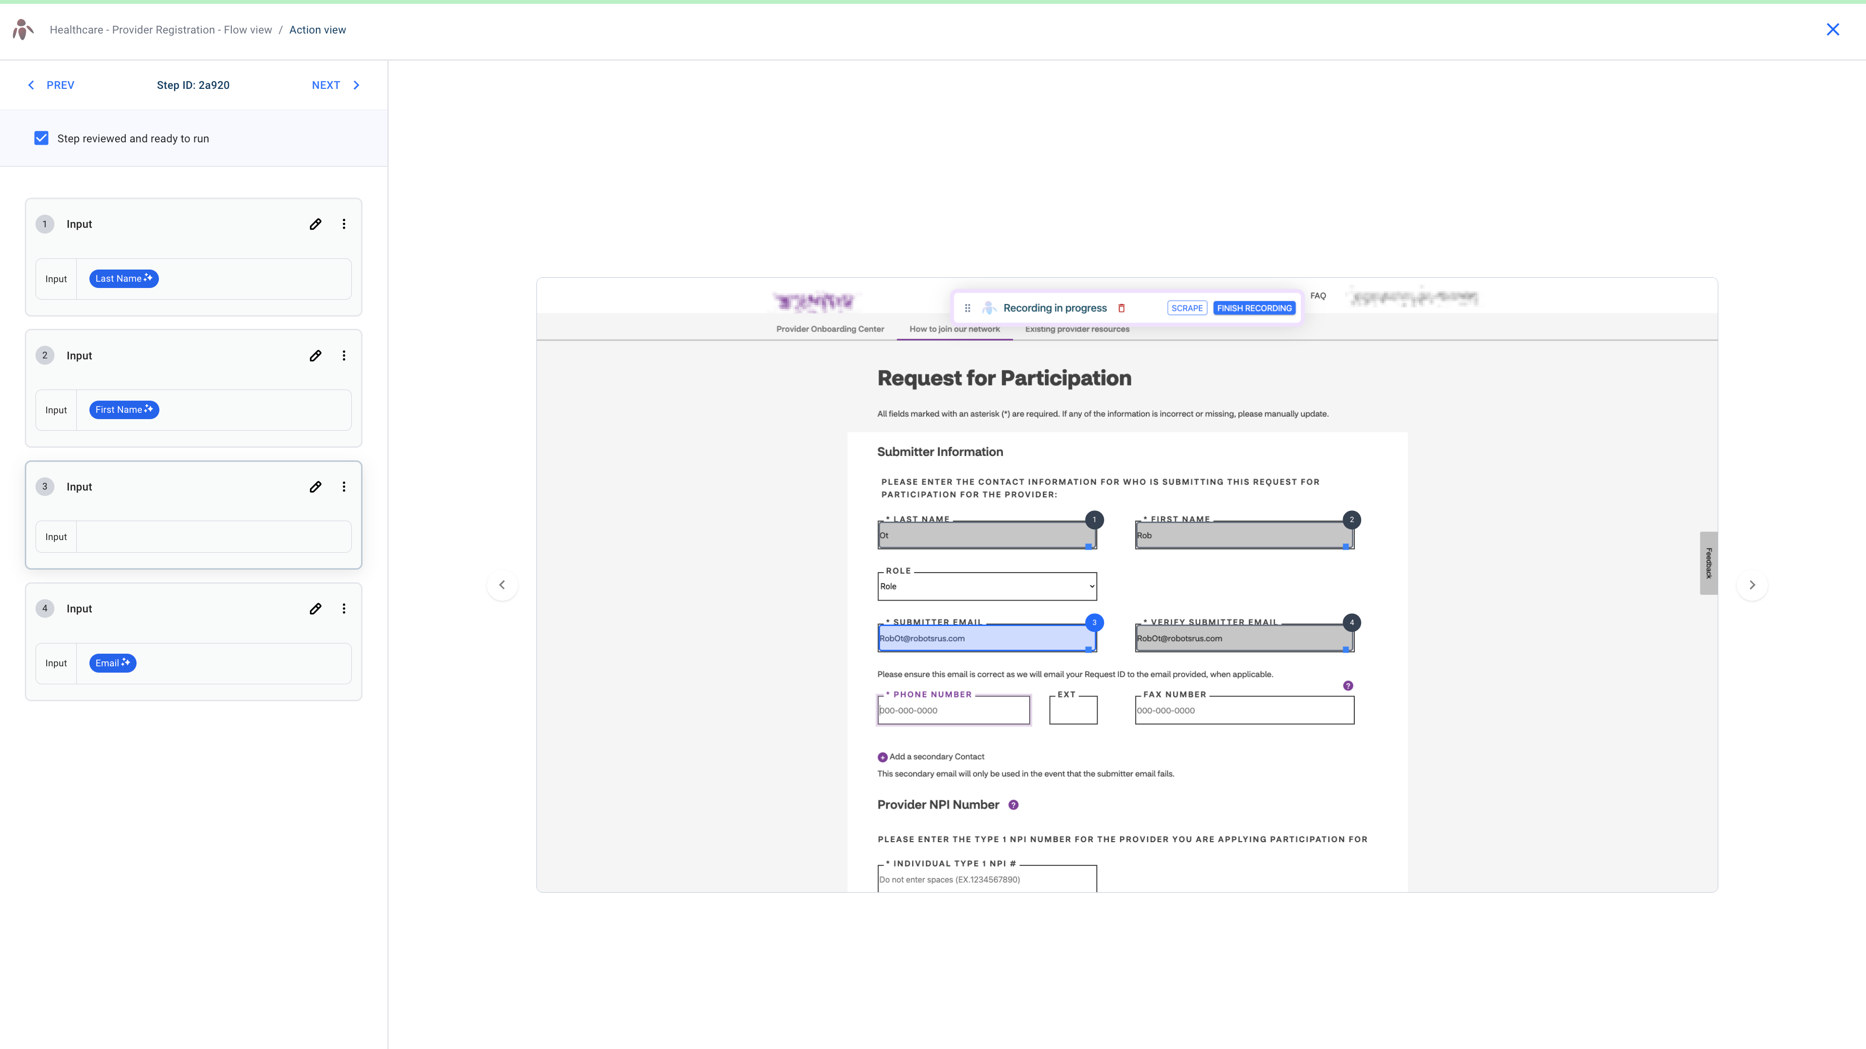The width and height of the screenshot is (1866, 1049).
Task: Switch to the 'Existing provider resources' tab
Action: tap(1077, 329)
